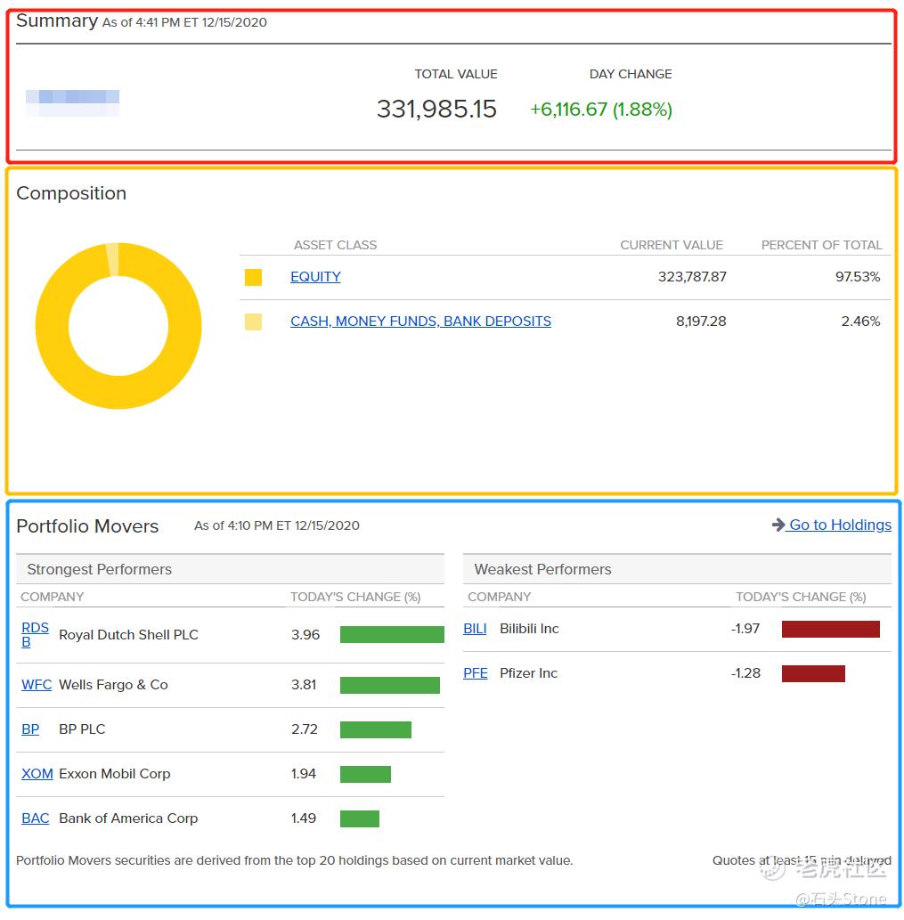Click the Exxon Mobil green change bar

pyautogui.click(x=365, y=774)
